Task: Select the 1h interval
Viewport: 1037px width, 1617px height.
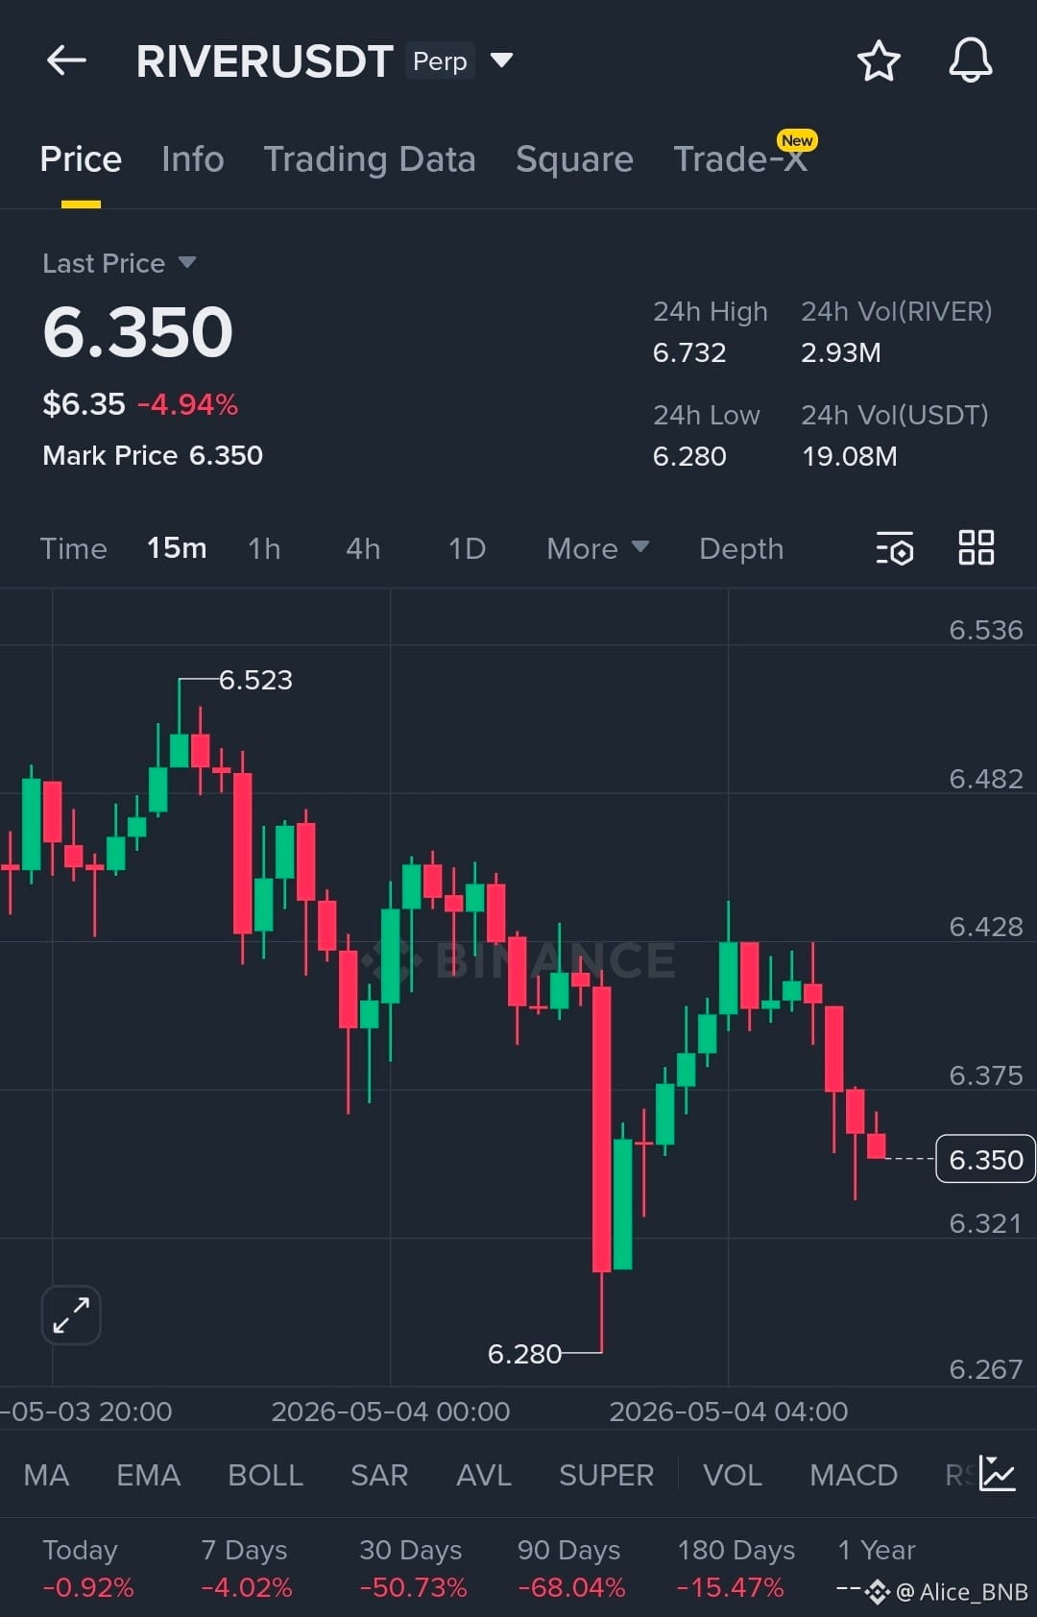Action: [x=264, y=548]
